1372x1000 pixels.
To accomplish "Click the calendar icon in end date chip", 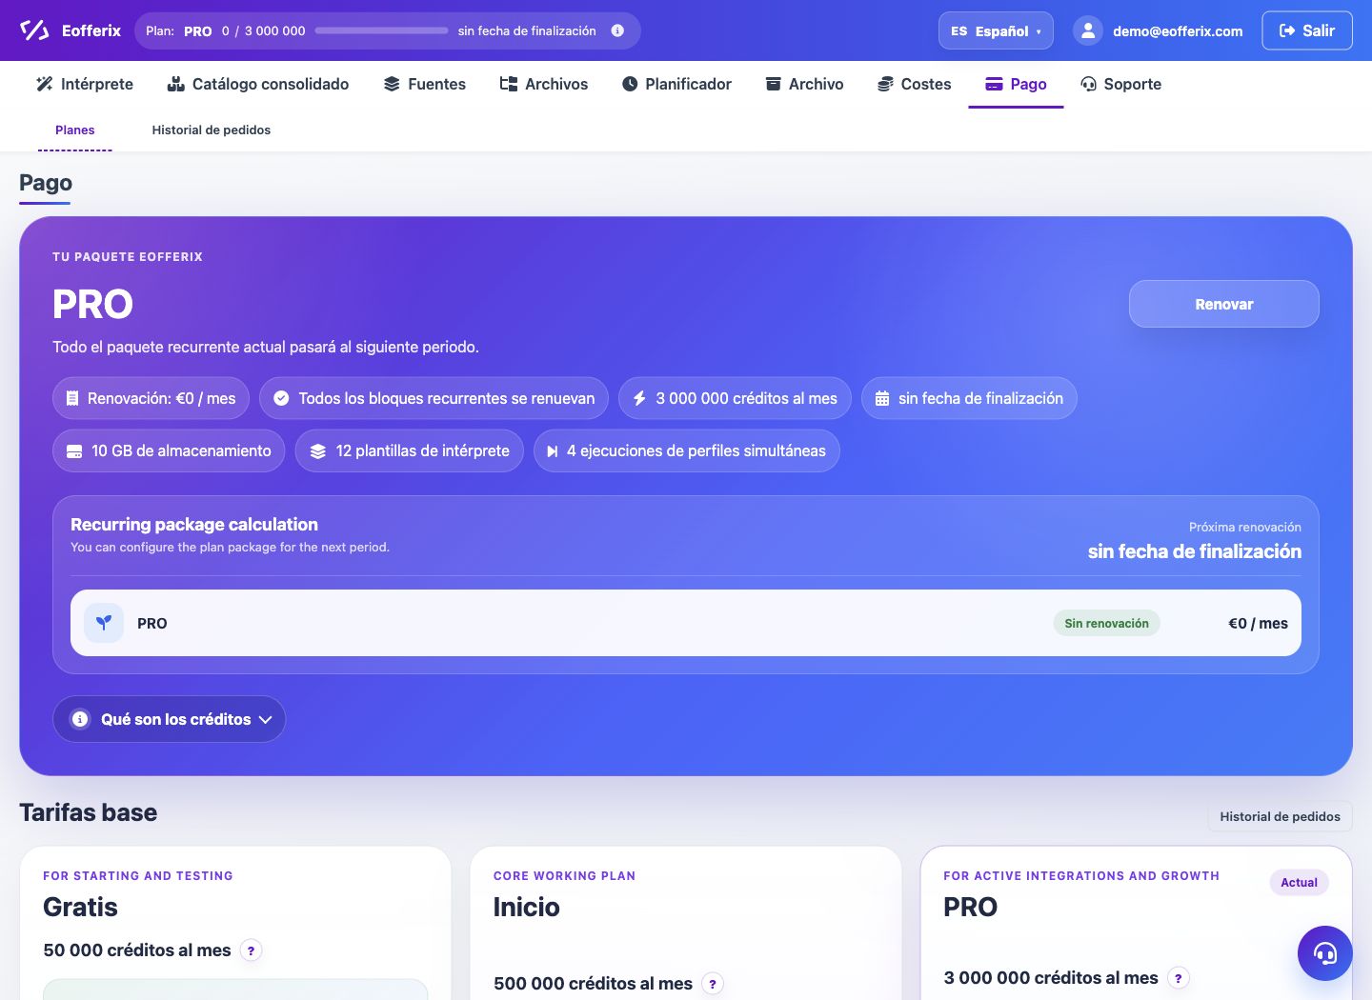I will pos(882,398).
